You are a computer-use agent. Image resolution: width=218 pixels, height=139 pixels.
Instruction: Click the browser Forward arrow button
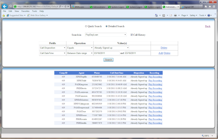[x=11, y=7]
